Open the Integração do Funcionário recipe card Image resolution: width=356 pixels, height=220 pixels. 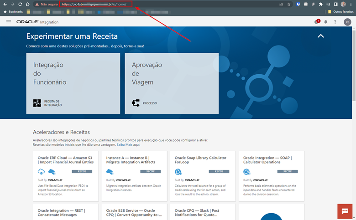point(73,83)
